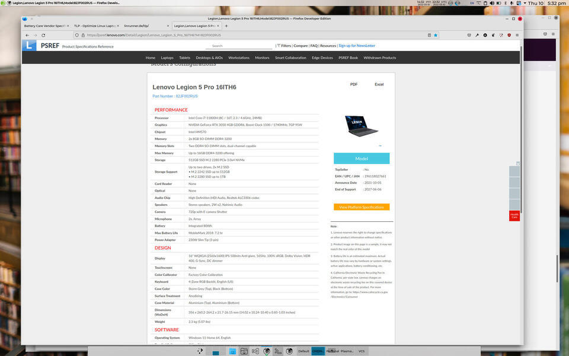Open the Tablets menu

tap(184, 58)
